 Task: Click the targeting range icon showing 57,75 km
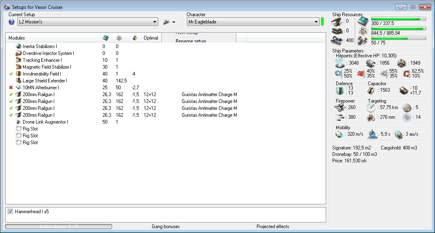371,108
